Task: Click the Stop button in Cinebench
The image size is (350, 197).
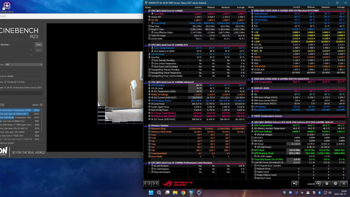Action: [x=38, y=45]
